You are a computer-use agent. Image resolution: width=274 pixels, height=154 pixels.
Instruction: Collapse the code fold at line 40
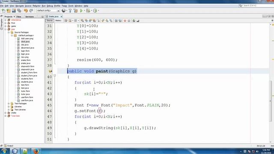click(55, 75)
